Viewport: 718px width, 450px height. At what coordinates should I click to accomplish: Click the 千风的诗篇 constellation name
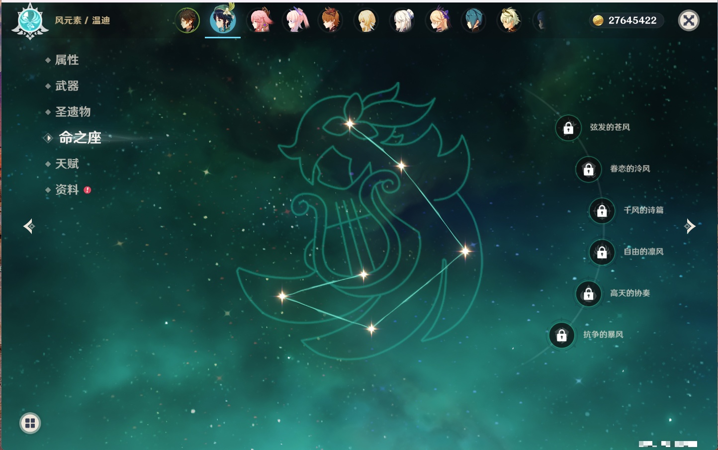[643, 210]
